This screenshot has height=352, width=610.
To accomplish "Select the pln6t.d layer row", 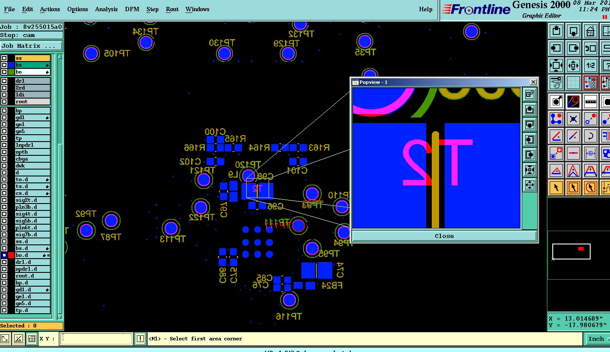I will click(33, 228).
